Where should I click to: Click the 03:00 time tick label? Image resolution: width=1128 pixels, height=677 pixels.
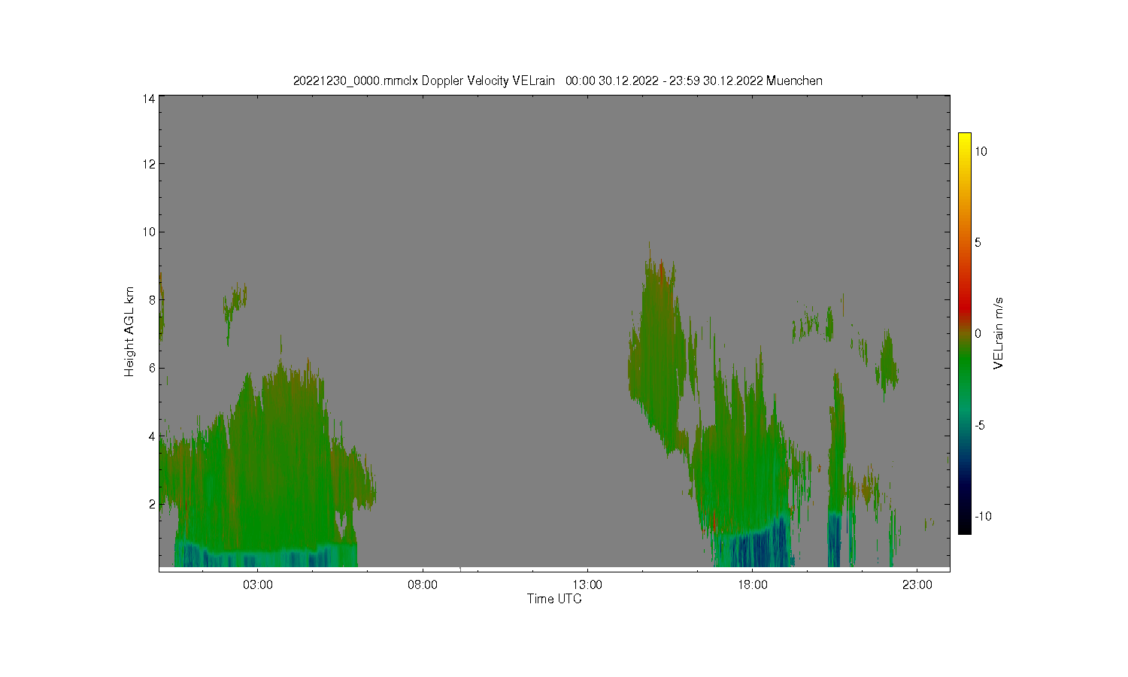point(258,584)
